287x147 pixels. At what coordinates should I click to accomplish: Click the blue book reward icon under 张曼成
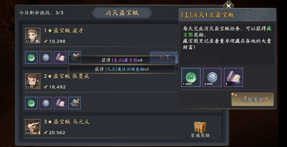75,103
